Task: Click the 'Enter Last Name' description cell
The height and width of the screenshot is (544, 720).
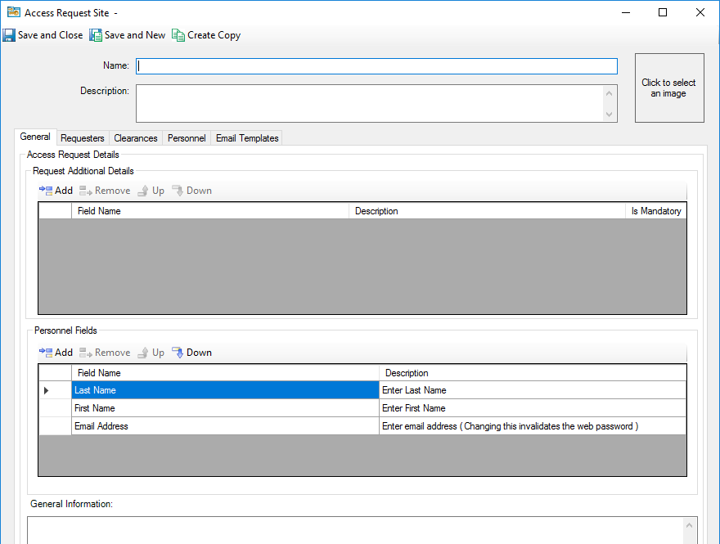Action: click(x=533, y=390)
